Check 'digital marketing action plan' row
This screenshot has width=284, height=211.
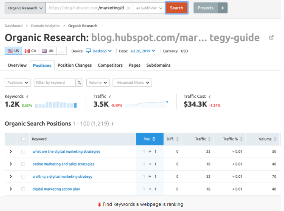23,189
